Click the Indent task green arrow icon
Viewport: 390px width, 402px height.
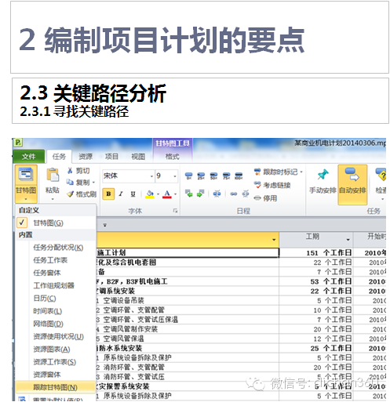pyautogui.click(x=201, y=194)
